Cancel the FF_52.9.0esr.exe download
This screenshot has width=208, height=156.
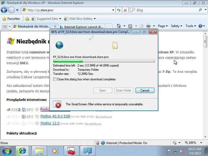pos(145,90)
